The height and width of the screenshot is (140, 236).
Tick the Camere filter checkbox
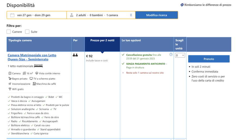pos(9,32)
